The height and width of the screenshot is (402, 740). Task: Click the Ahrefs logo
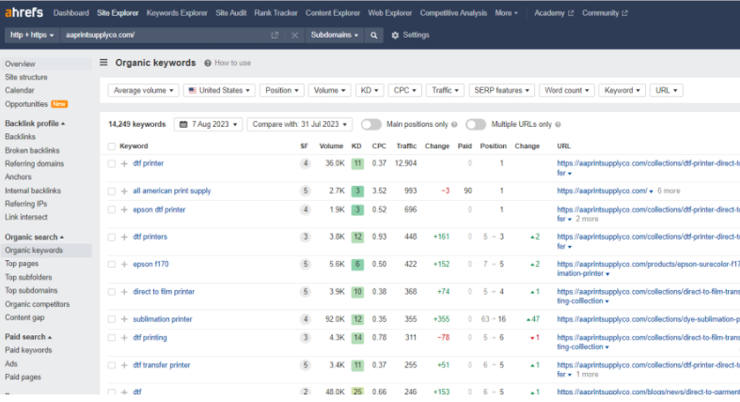24,13
